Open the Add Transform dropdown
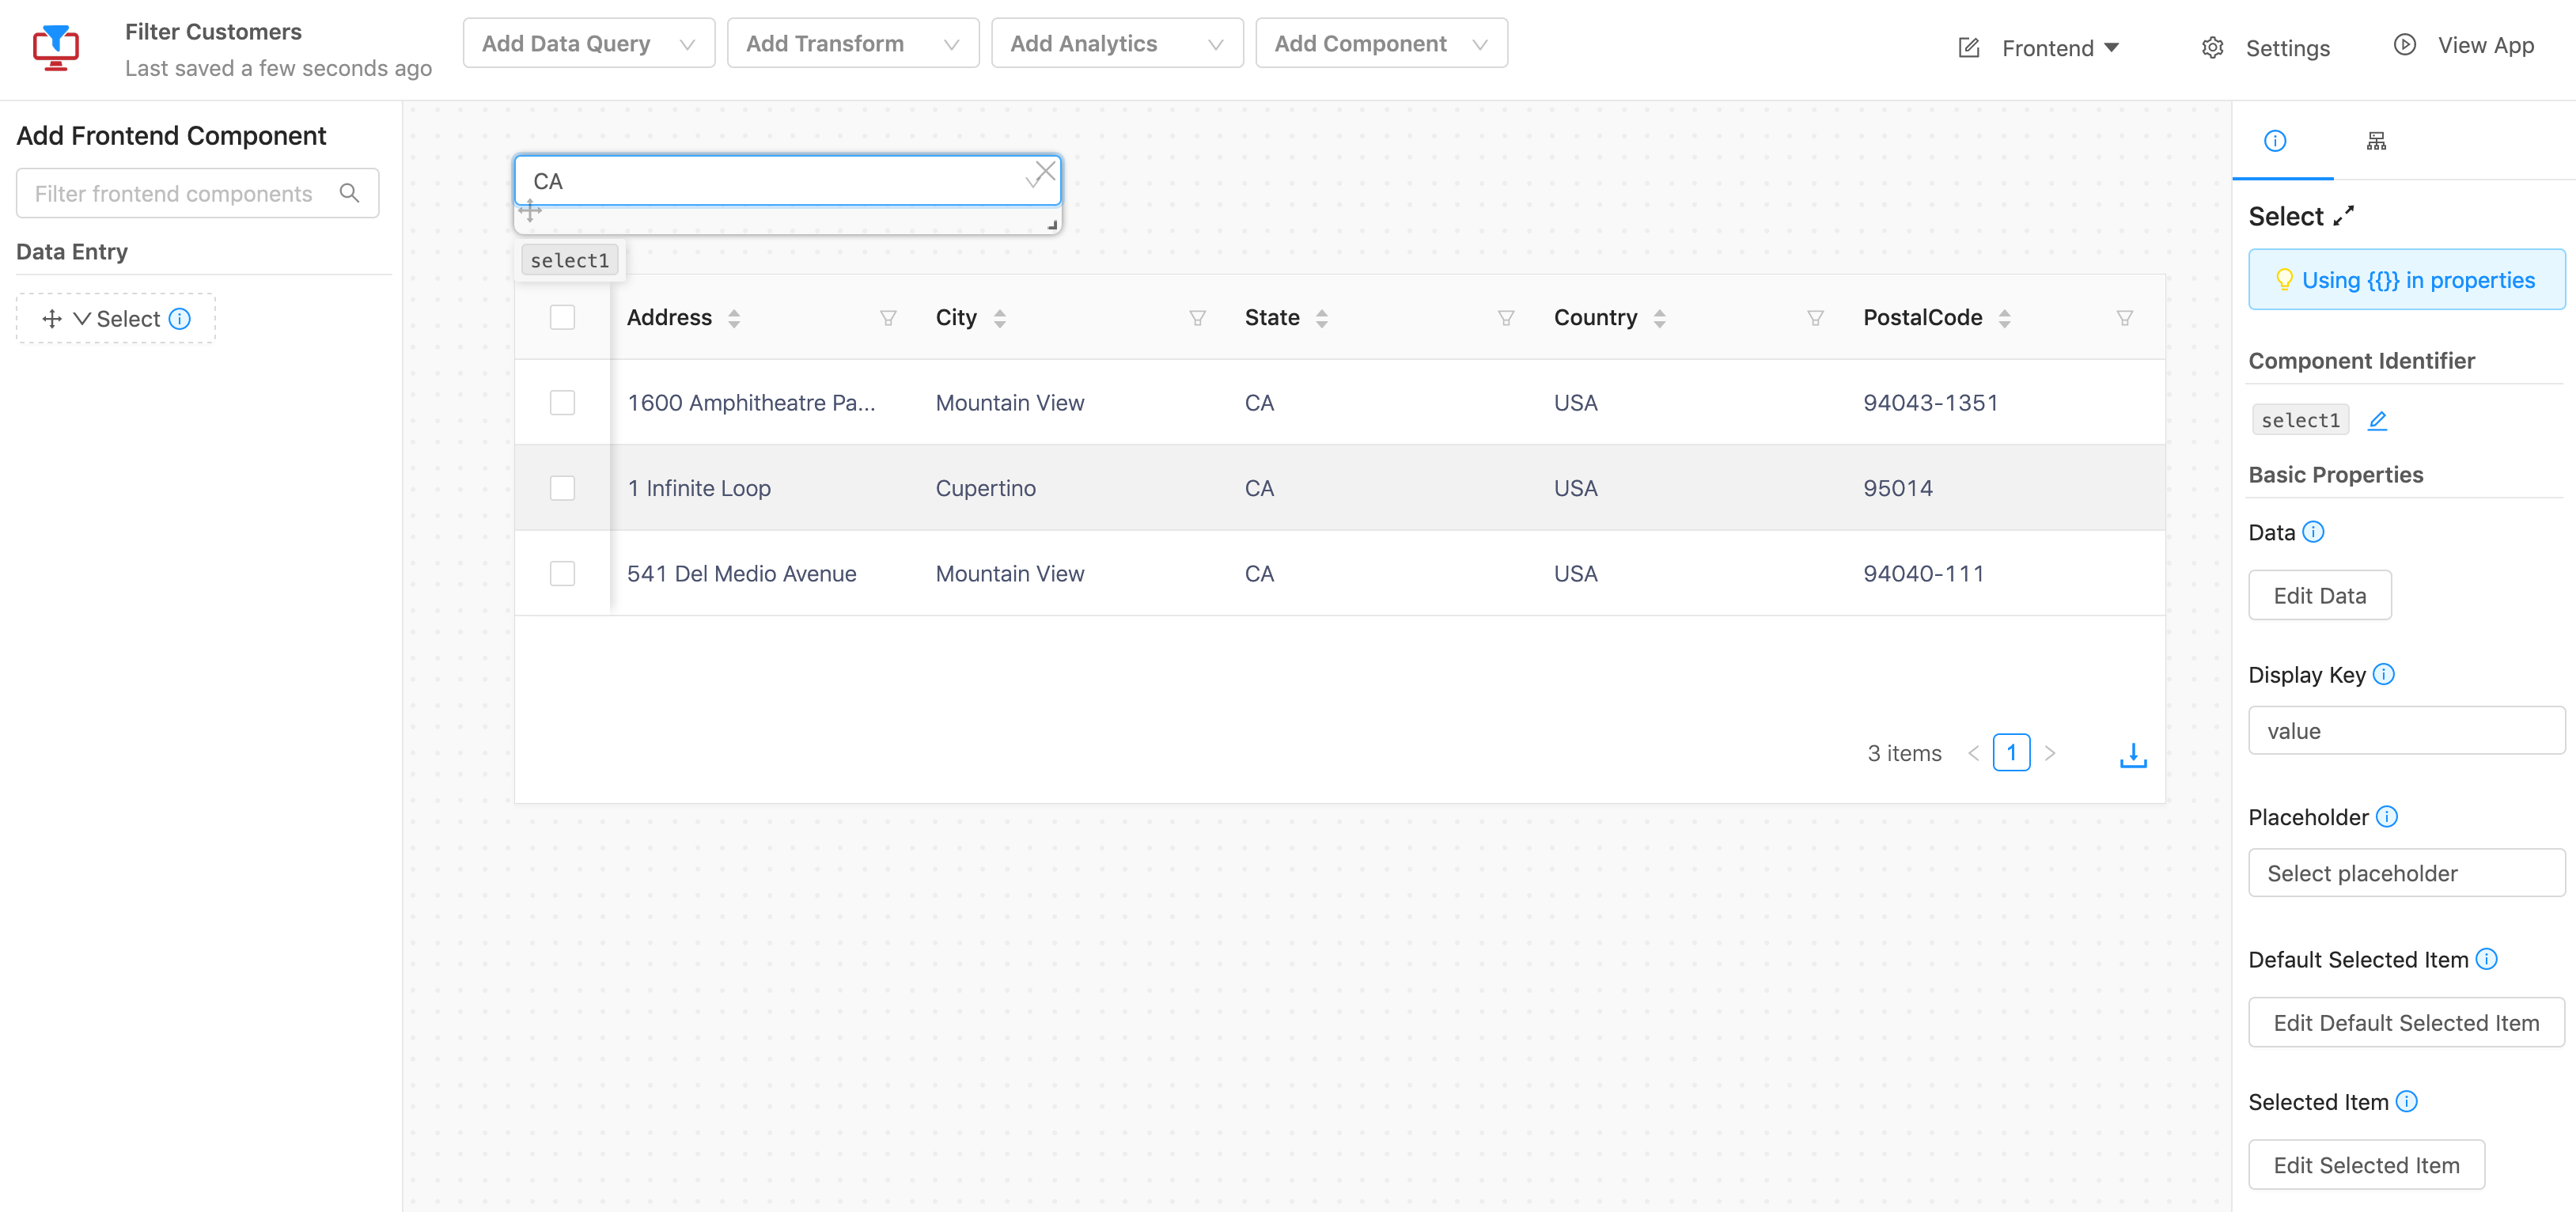 coord(853,43)
